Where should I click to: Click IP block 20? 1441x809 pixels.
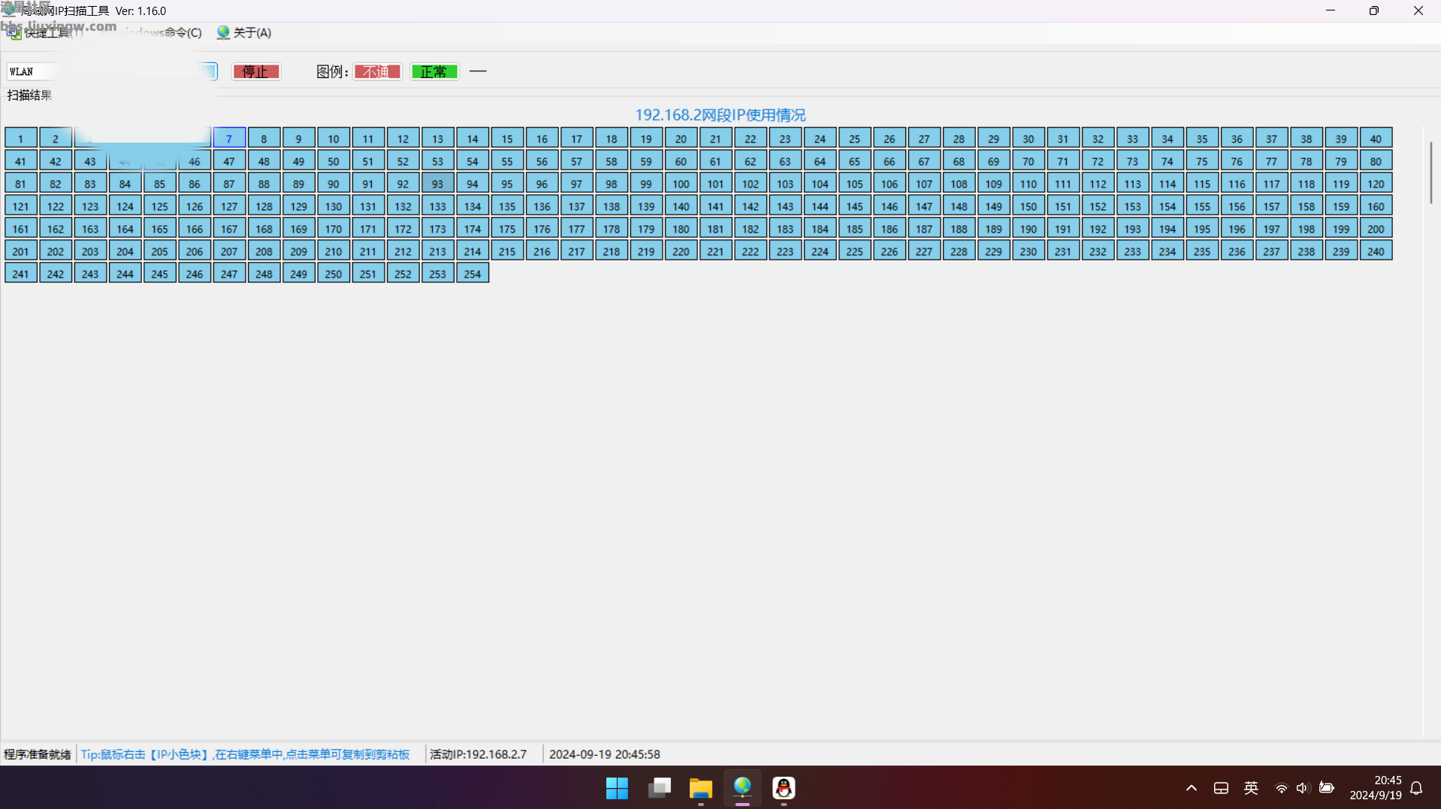click(x=681, y=138)
